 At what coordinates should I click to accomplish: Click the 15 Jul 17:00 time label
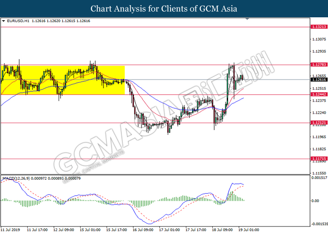117,230
